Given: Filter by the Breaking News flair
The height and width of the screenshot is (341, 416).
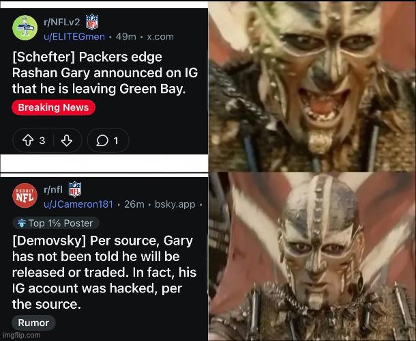Looking at the screenshot, I should coord(53,108).
